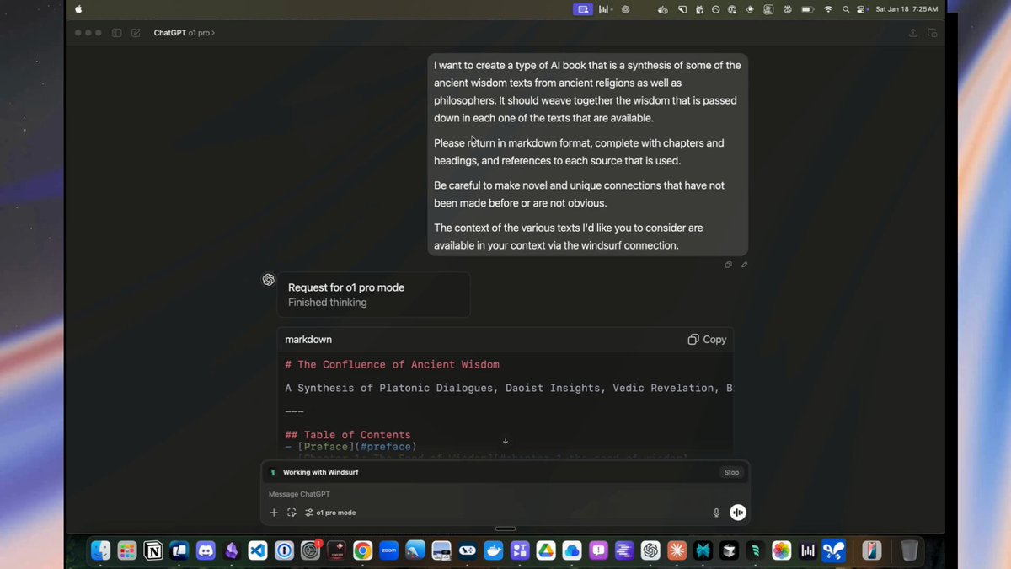Viewport: 1011px width, 569px height.
Task: Click the Wi-Fi icon in menu bar
Action: [828, 9]
